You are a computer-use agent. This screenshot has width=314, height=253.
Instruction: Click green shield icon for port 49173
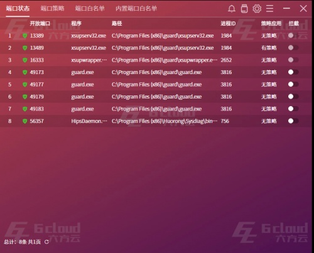click(25, 72)
